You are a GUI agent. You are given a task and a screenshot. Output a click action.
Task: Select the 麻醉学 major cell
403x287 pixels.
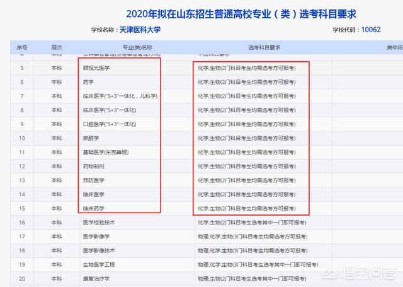91,138
